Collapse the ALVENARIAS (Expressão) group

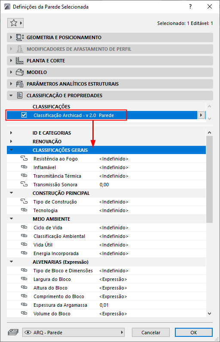(11, 262)
